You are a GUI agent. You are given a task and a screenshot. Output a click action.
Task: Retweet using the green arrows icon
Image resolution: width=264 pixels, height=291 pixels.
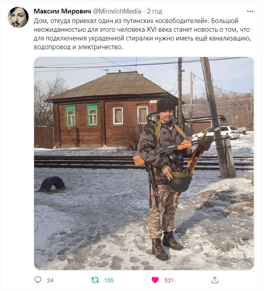95,280
